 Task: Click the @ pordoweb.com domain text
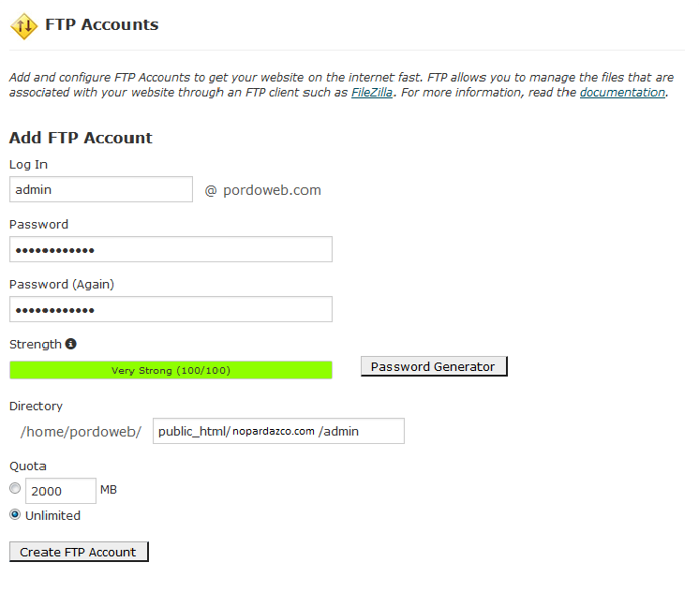pyautogui.click(x=263, y=190)
